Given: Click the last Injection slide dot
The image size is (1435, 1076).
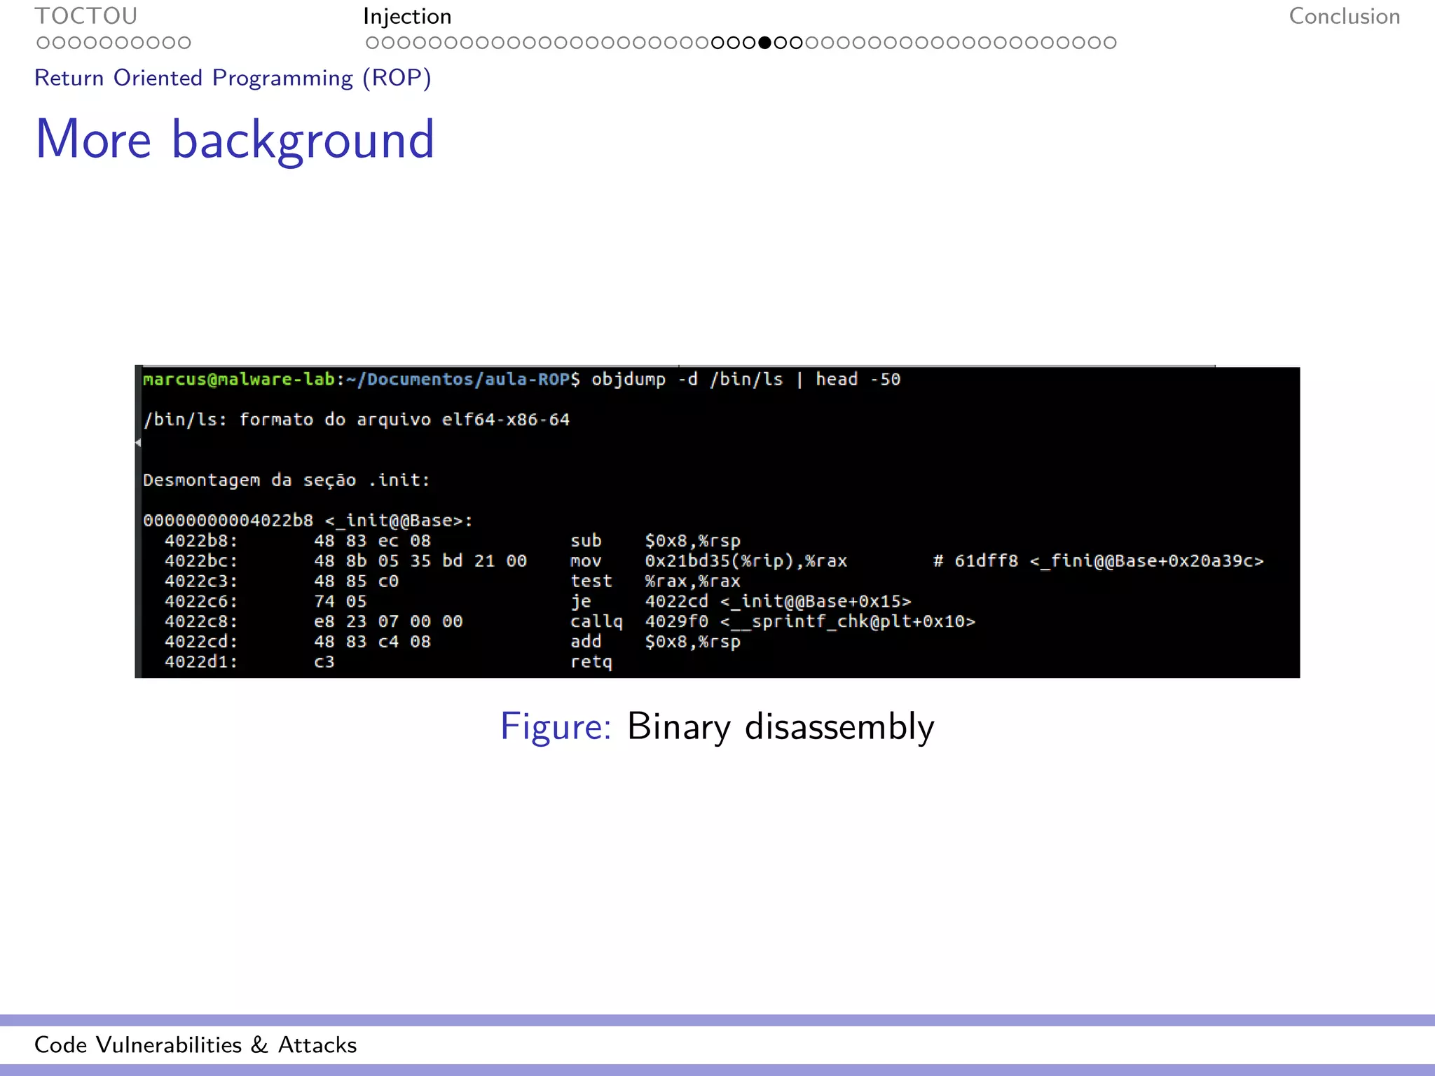Looking at the screenshot, I should click(x=1110, y=43).
